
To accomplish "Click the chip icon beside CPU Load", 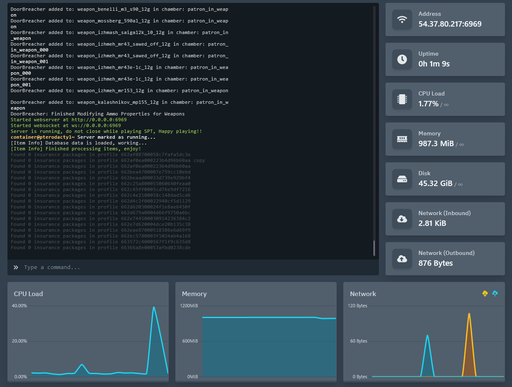I will tap(402, 99).
